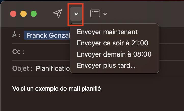
Task: Zoom the window with the green button
Action: [34, 14]
